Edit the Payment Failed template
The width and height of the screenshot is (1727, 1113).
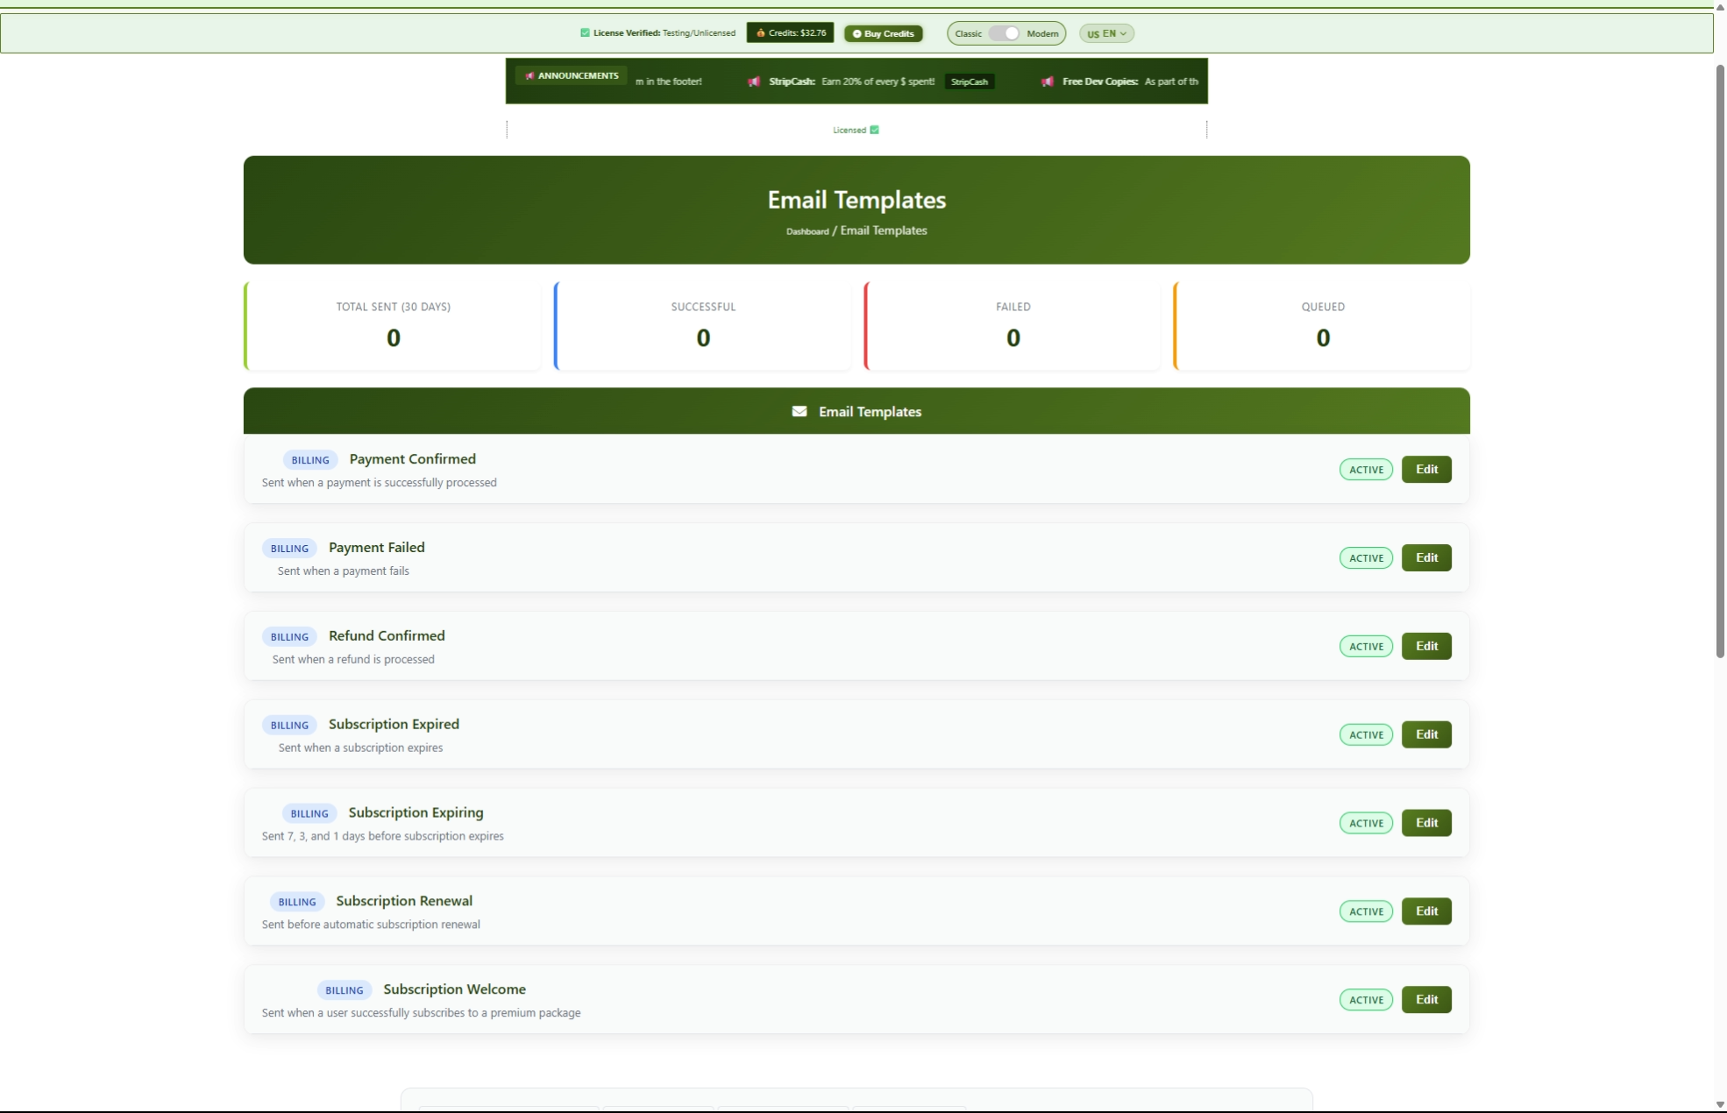tap(1426, 557)
